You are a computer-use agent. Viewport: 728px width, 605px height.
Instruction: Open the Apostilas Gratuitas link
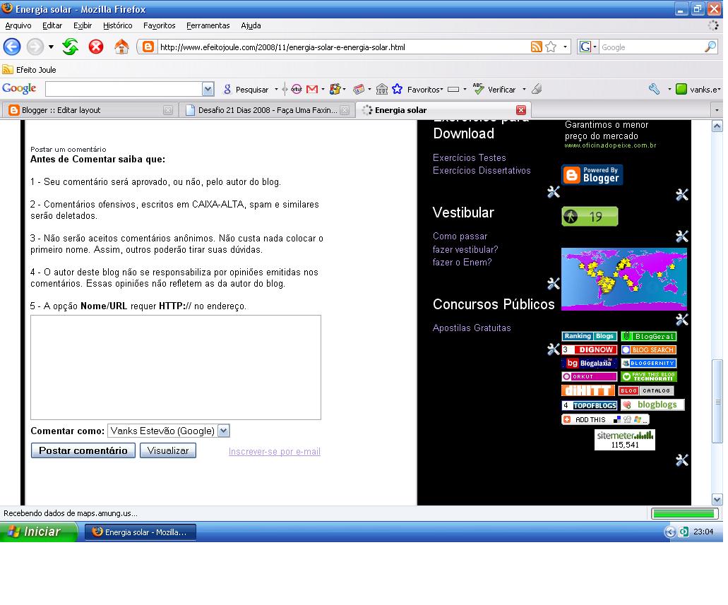tap(472, 328)
